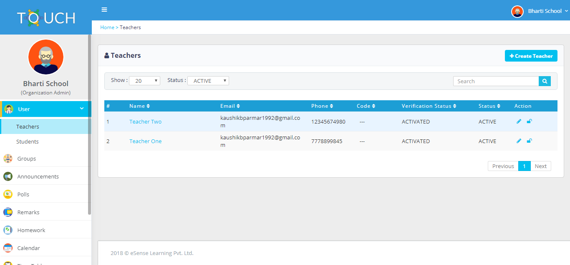Screen dimensions: 570x265
Task: Expand Bharti School account menu
Action: (x=540, y=11)
